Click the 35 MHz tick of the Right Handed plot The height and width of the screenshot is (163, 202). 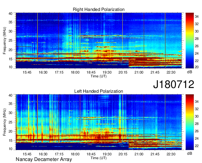click(10, 22)
